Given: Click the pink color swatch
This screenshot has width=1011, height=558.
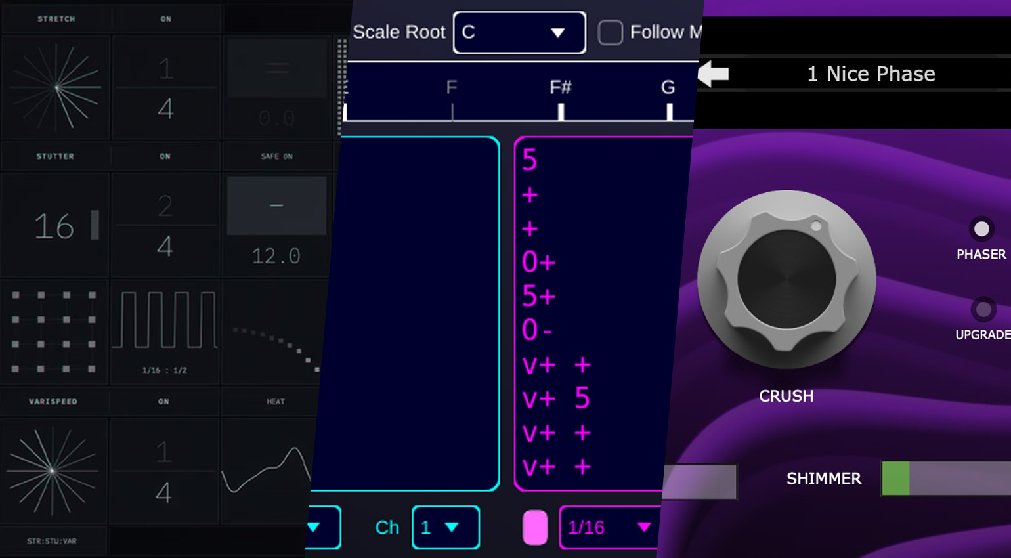Looking at the screenshot, I should click(535, 527).
